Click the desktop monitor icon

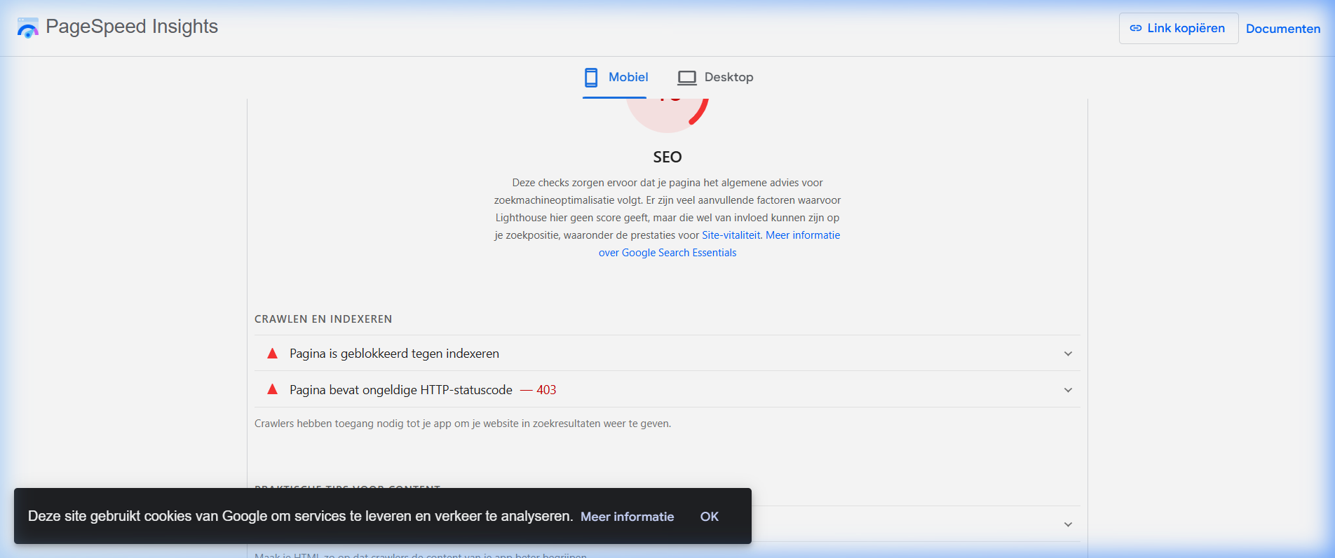[687, 78]
